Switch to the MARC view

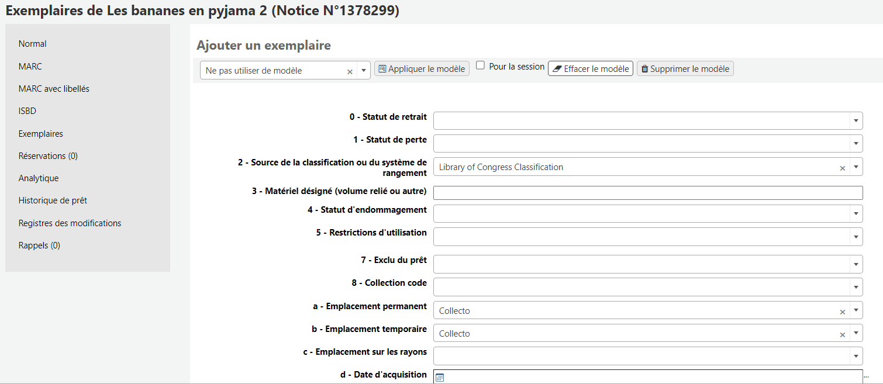point(30,67)
